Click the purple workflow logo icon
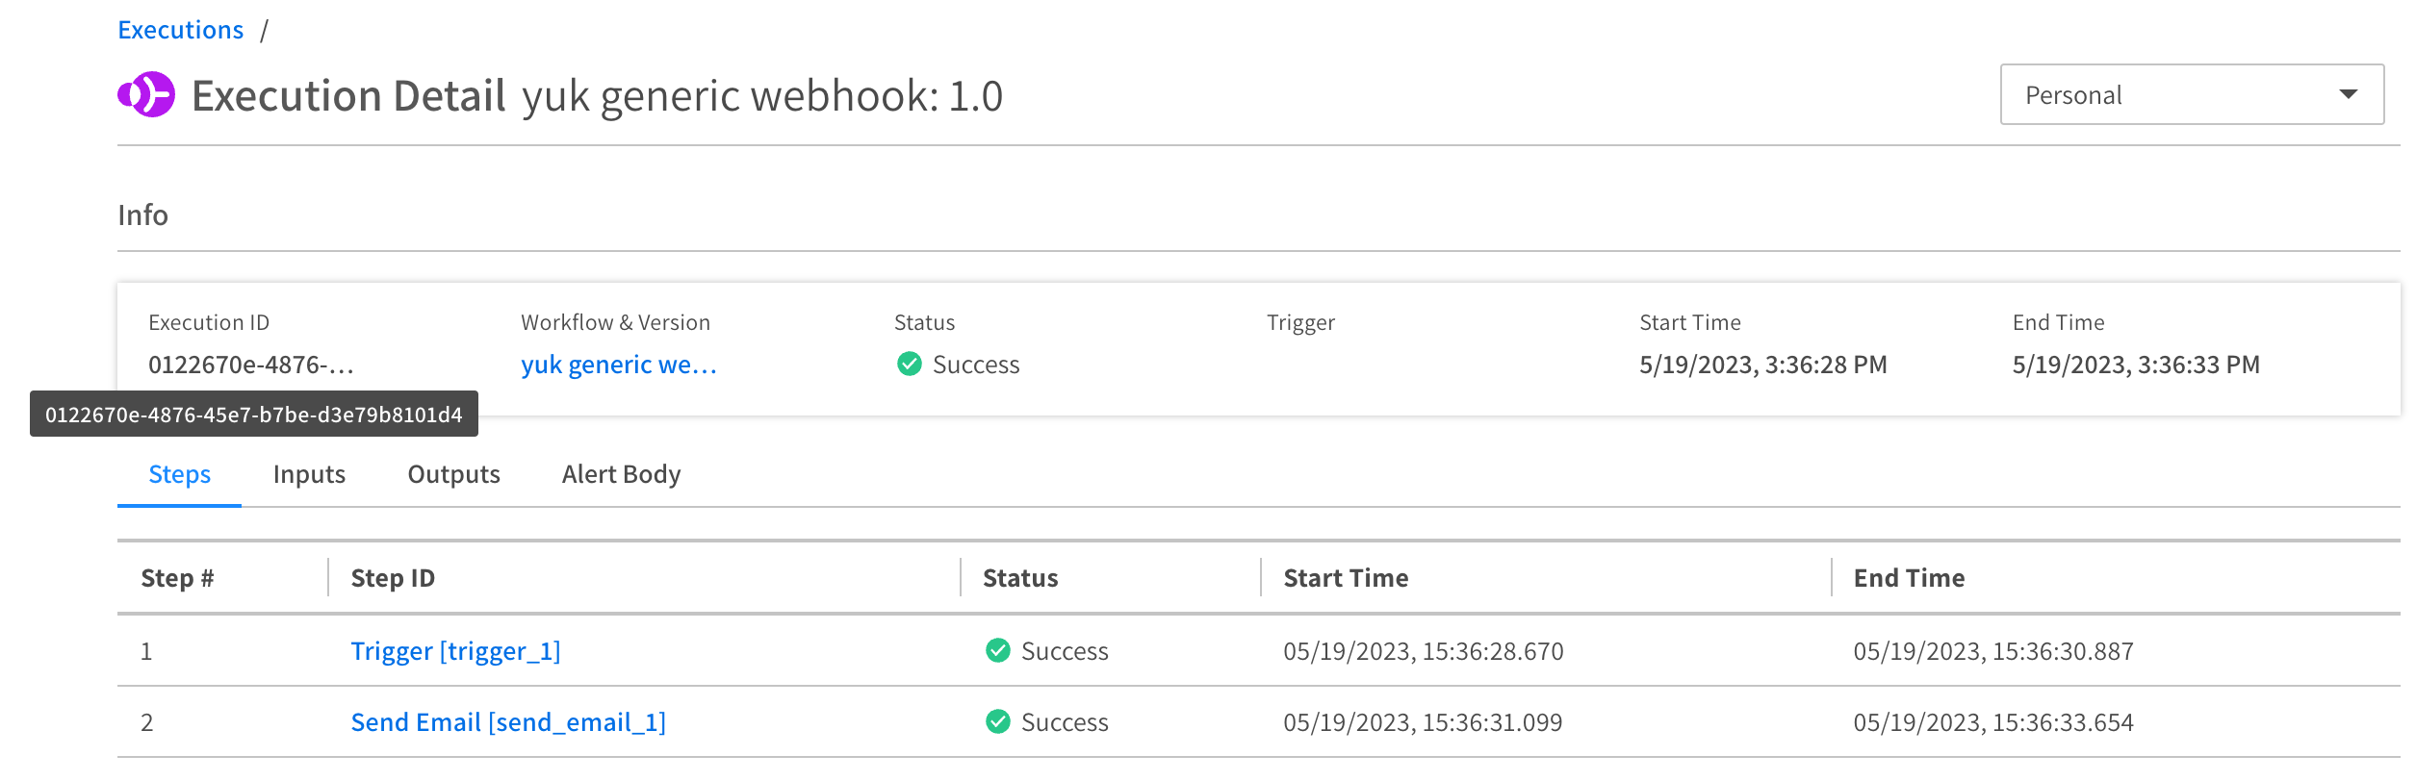Screen dimensions: 2416x781 coord(146,95)
